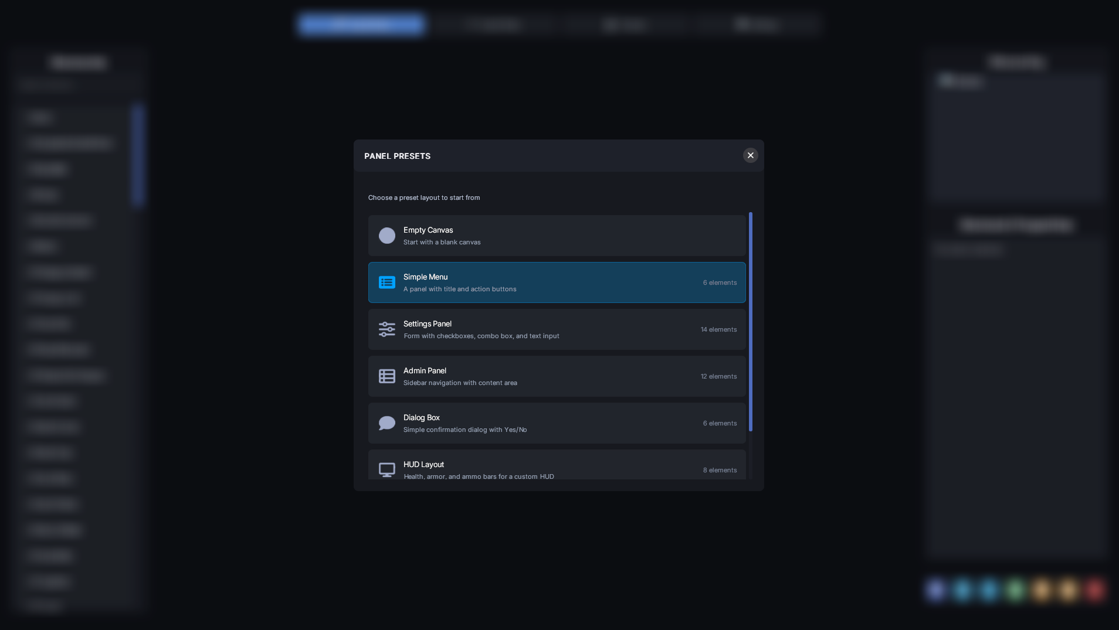Click the blue scrollbar in the left sidebar
This screenshot has width=1119, height=630.
[136, 152]
